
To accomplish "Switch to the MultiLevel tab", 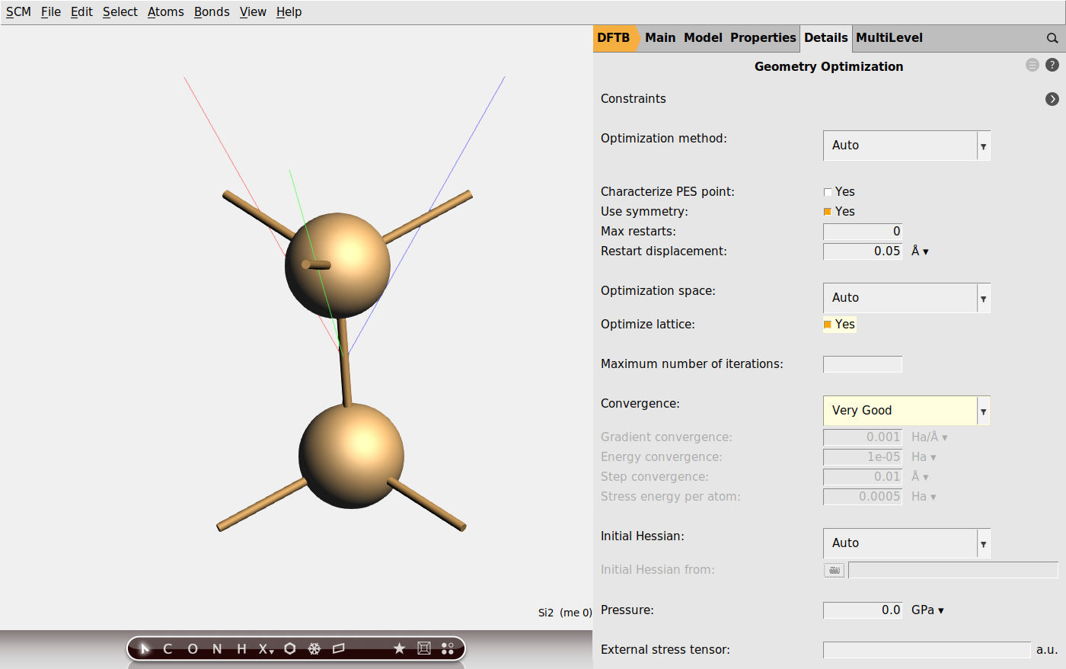I will coord(889,37).
